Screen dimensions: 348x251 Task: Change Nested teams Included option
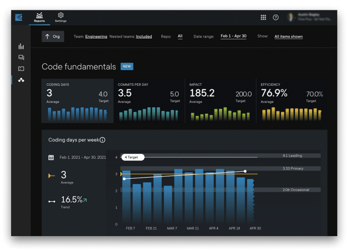tap(144, 37)
